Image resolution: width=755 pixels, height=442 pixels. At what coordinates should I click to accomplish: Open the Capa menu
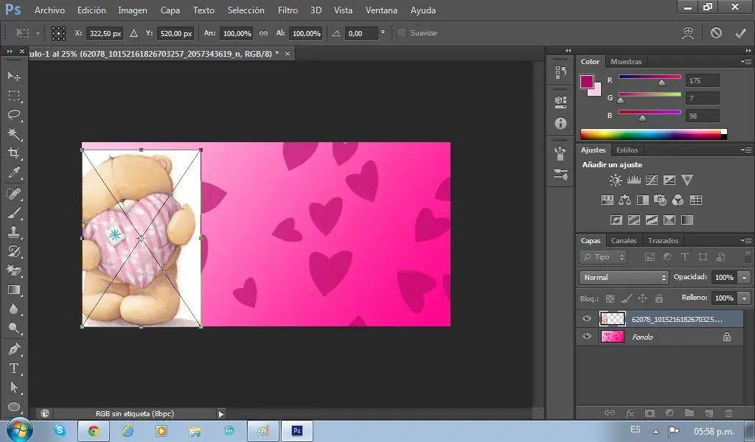pyautogui.click(x=170, y=10)
